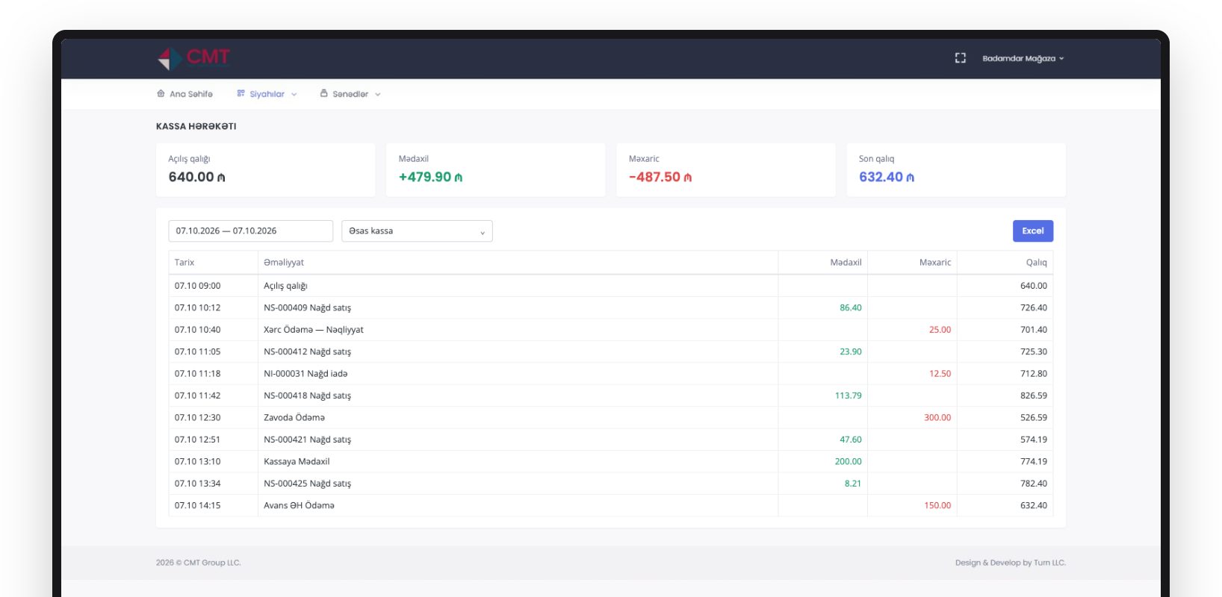Click the 300.00 expense amount
This screenshot has height=597, width=1222.
(937, 418)
